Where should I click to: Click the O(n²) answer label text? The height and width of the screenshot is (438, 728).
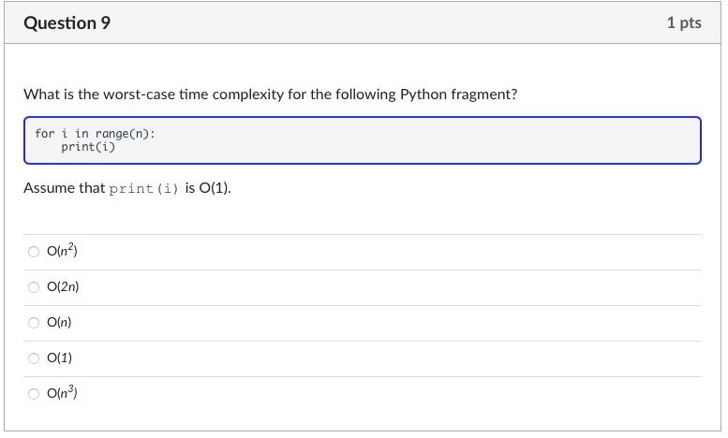pyautogui.click(x=62, y=251)
